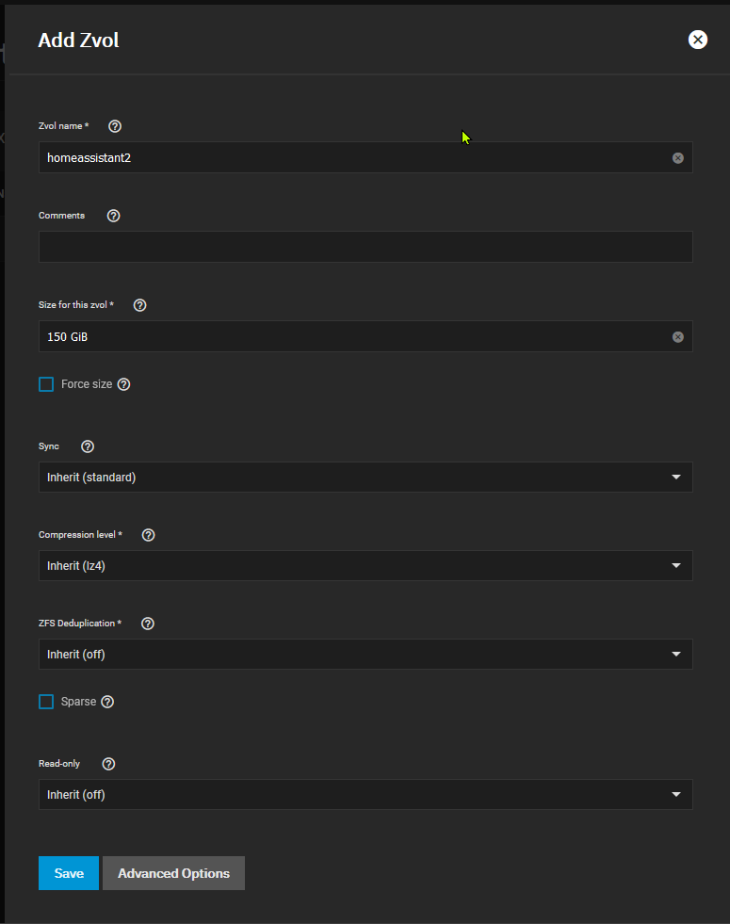
Task: Show Compression level help tooltip
Action: (x=149, y=535)
